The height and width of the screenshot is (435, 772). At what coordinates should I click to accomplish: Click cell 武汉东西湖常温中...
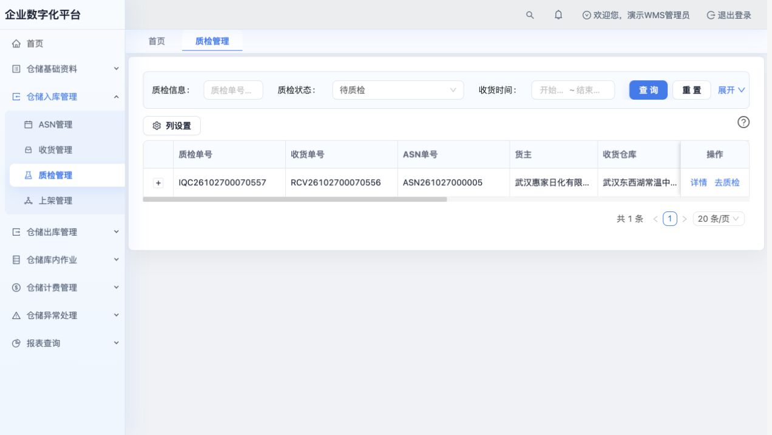[x=640, y=182]
